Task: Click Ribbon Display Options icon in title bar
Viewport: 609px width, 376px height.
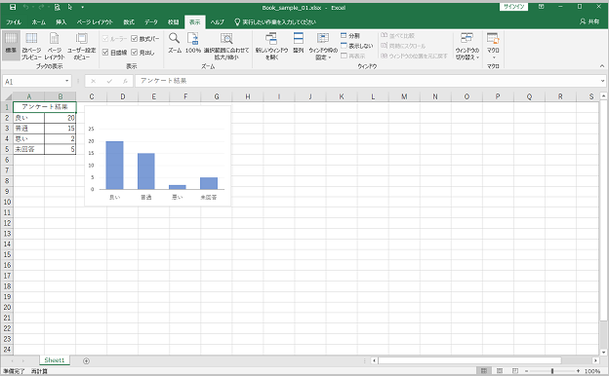Action: 541,7
